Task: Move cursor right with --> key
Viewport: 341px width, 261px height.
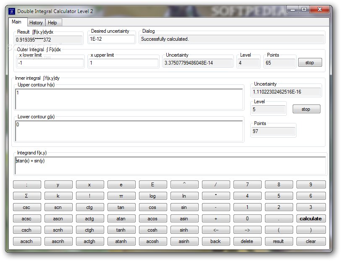Action: pos(247,230)
